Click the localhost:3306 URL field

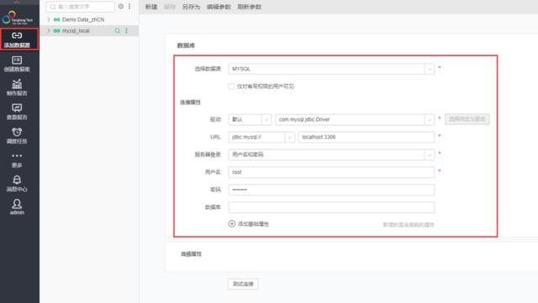[367, 137]
